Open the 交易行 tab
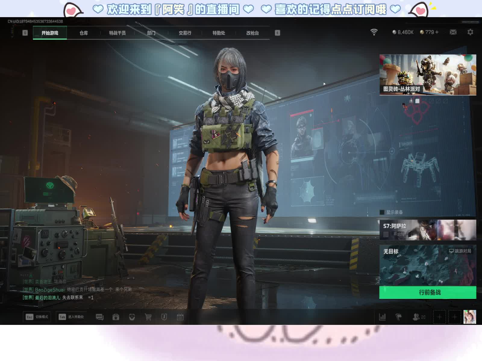Screen dimensions: 482x361 [185, 33]
